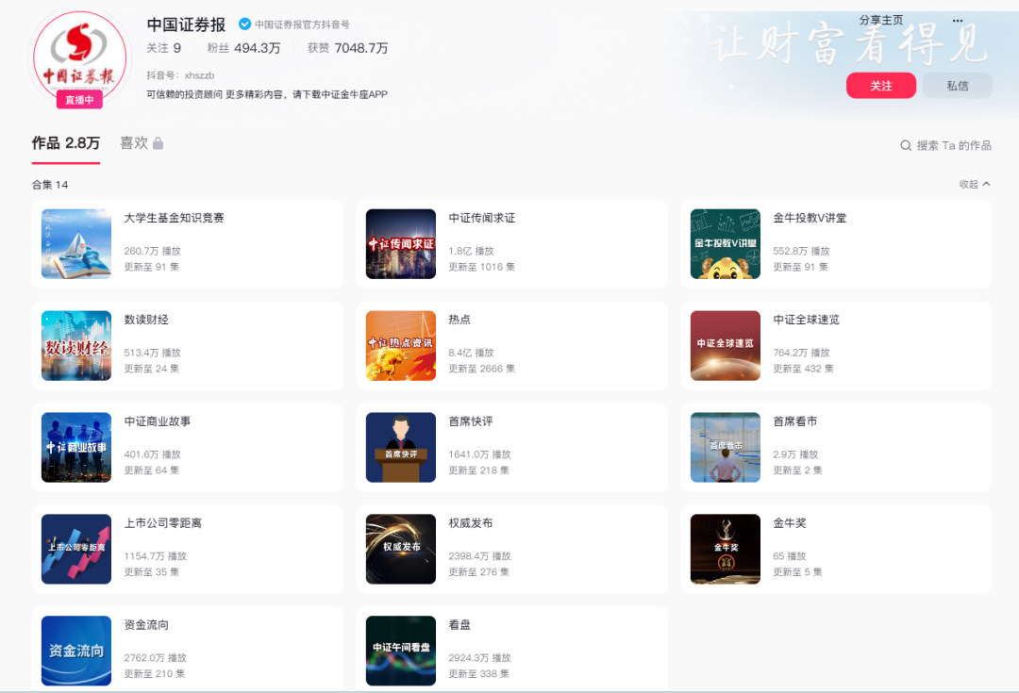Click the 搜索 Ta 的作品 search field

coord(953,145)
